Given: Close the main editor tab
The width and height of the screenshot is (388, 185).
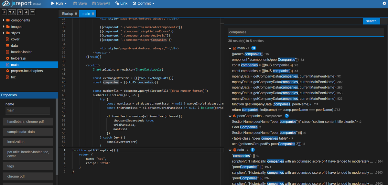Looking at the screenshot, I should (x=93, y=14).
